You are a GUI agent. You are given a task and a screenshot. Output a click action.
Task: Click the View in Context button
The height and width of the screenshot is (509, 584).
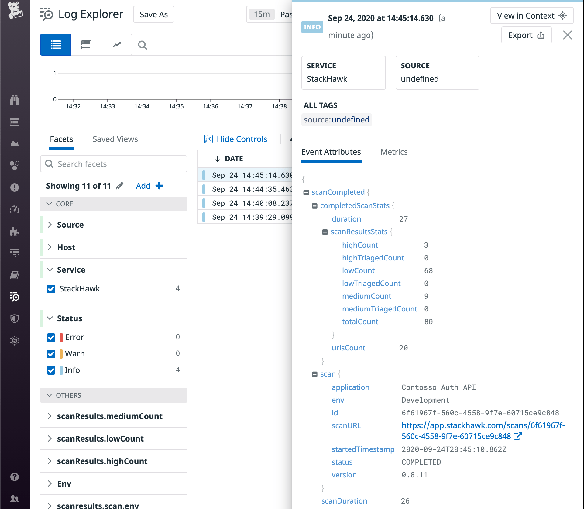pyautogui.click(x=531, y=15)
